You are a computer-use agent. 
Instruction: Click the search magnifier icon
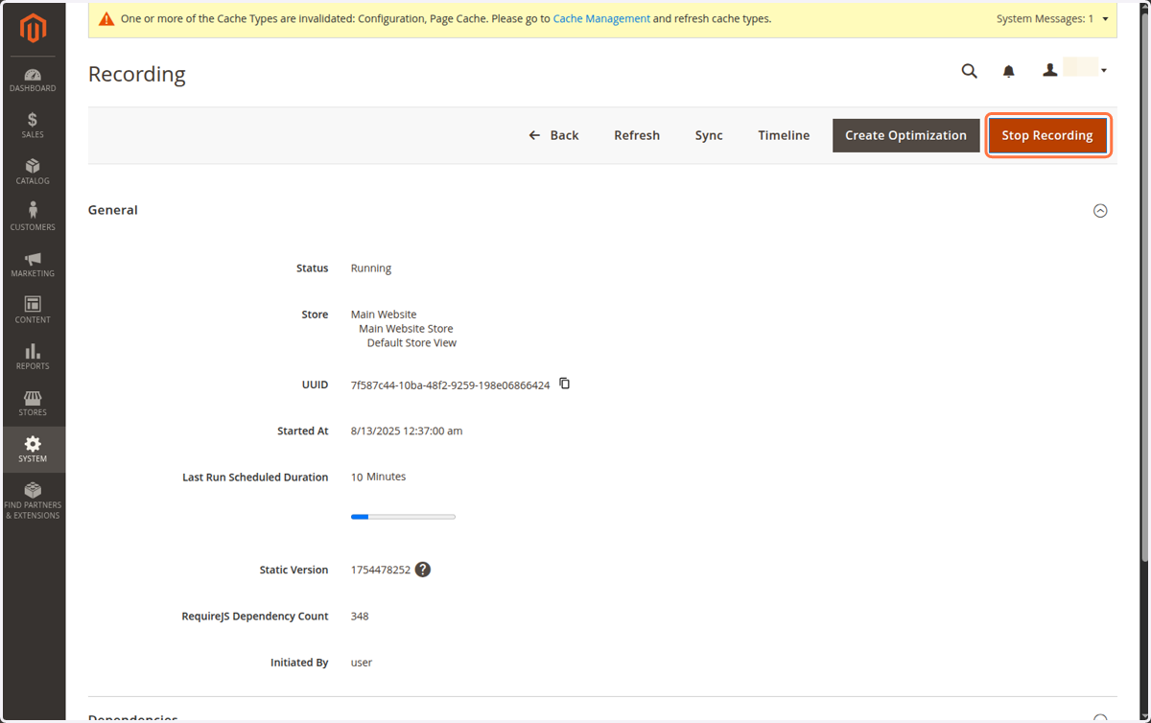(x=970, y=71)
